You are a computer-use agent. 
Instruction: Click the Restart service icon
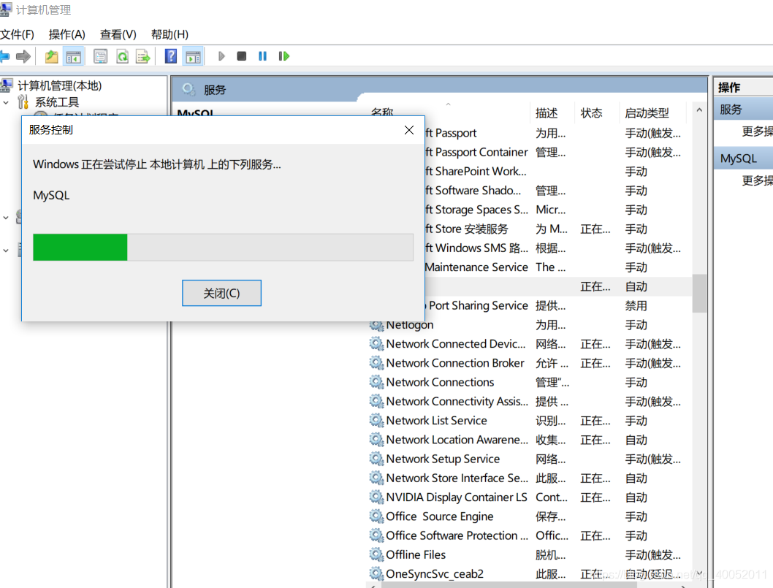tap(284, 56)
